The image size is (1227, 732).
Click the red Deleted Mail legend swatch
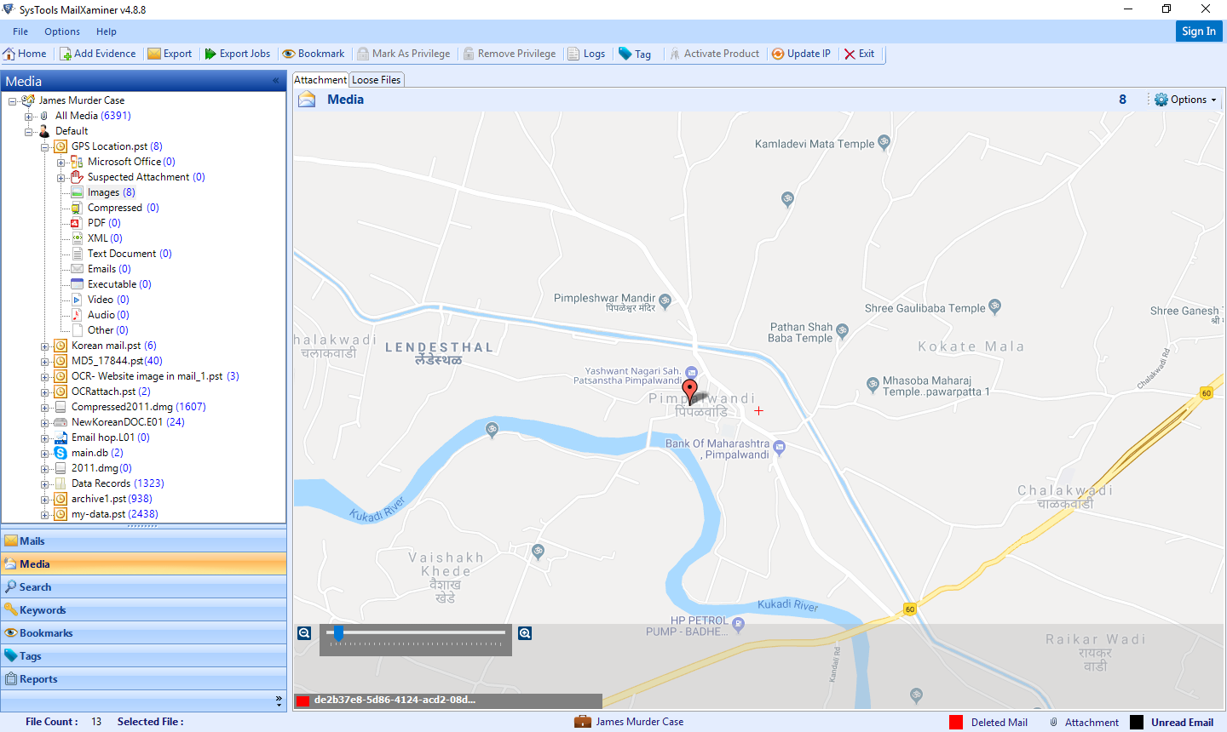point(956,722)
